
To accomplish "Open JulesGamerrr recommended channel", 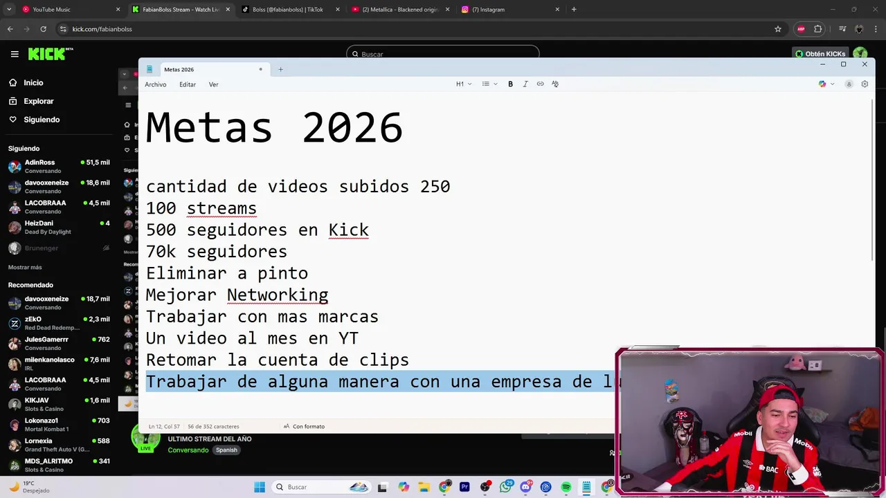I will point(59,343).
